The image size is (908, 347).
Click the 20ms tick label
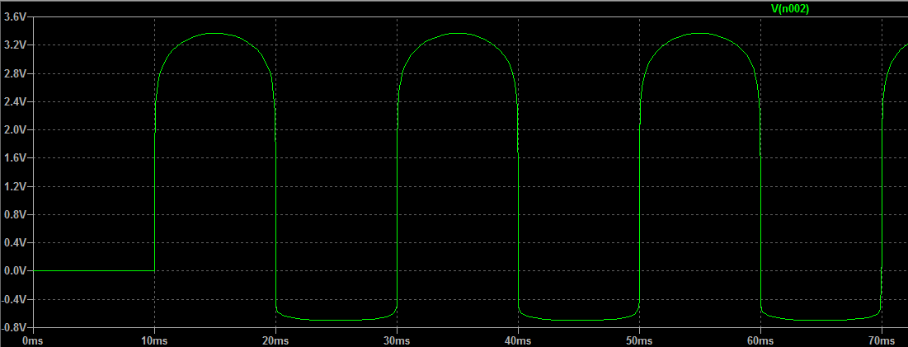click(275, 340)
